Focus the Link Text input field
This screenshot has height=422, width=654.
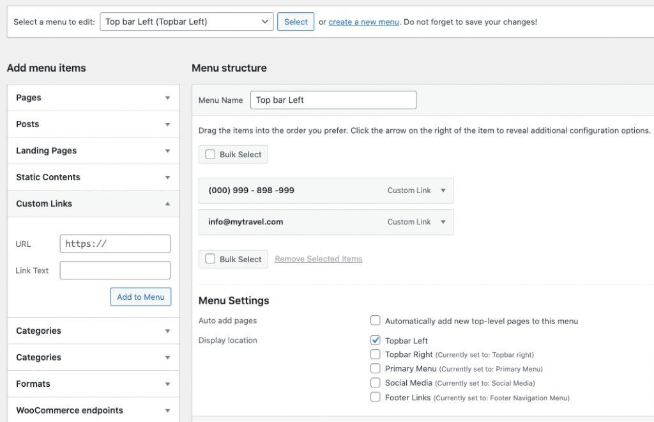[115, 270]
